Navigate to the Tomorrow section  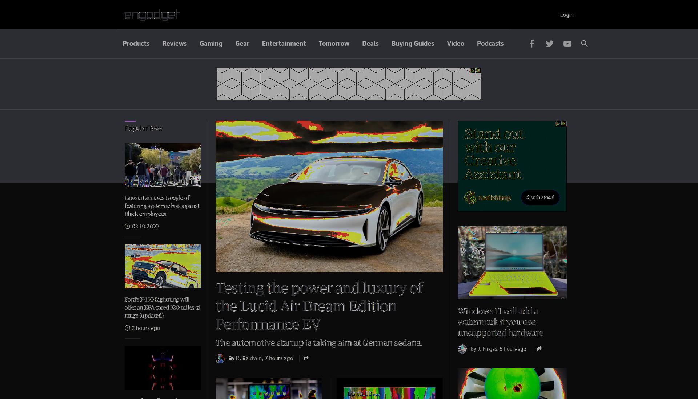334,44
